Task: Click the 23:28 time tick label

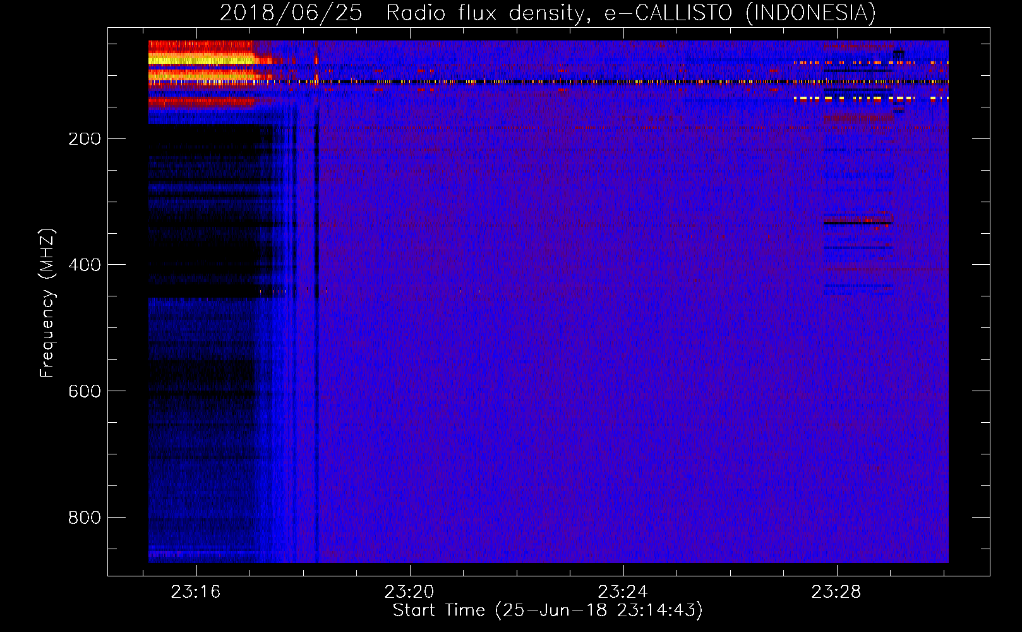Action: [836, 592]
